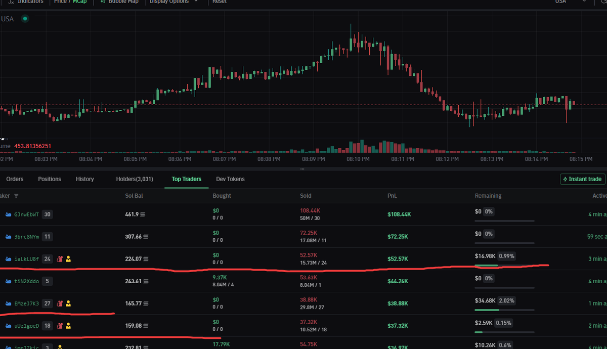607x349 pixels.
Task: Click the SOL icon next to 461.9
Action: (x=143, y=214)
